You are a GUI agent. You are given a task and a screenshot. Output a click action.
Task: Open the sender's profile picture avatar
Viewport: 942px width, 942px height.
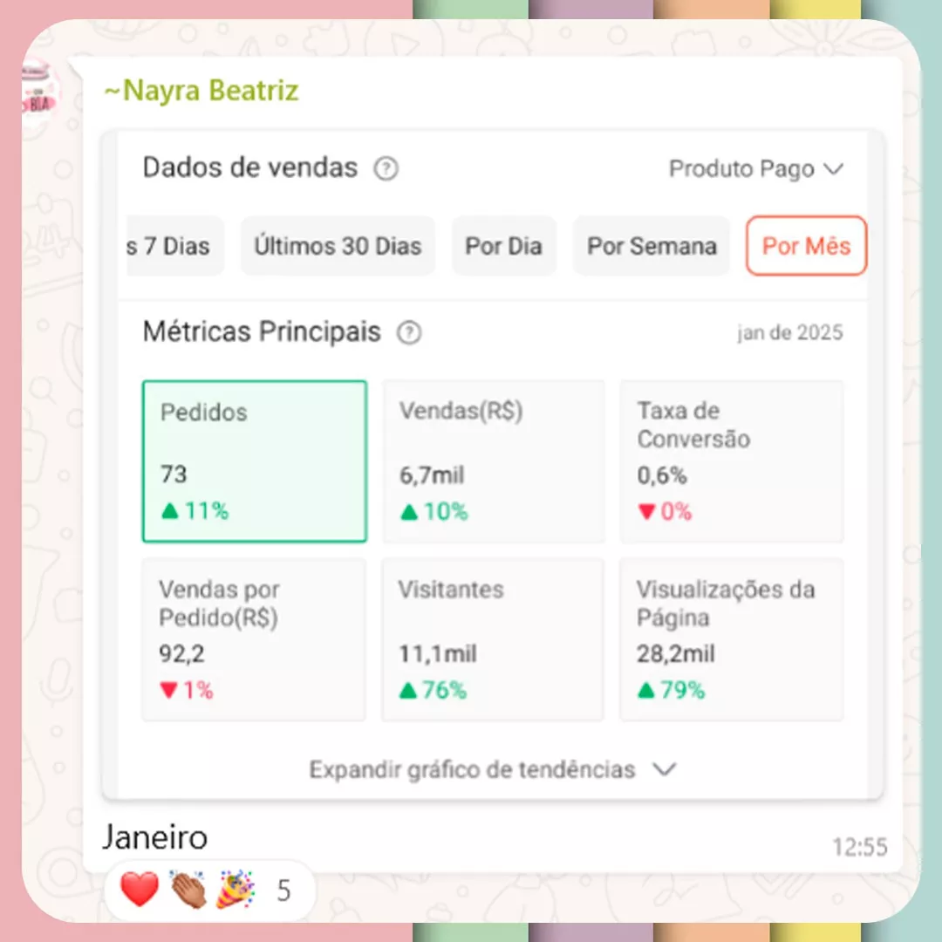tap(39, 90)
